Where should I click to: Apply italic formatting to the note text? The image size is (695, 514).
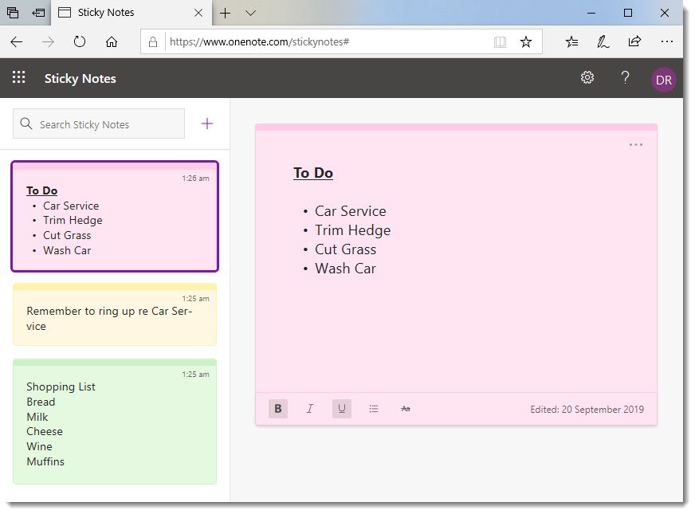click(309, 408)
